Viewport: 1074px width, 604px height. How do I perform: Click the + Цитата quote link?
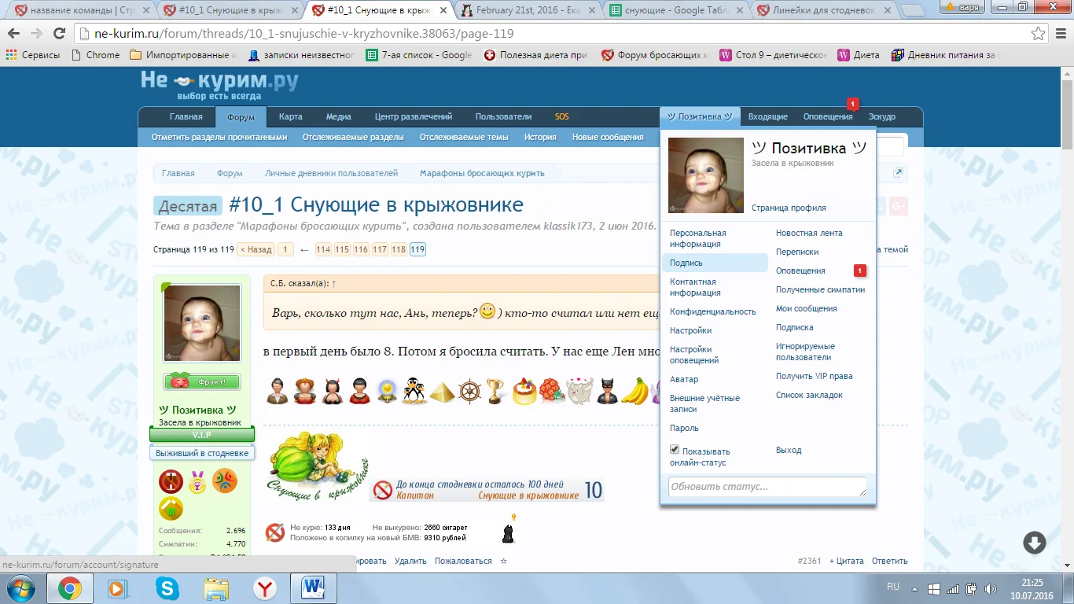[846, 561]
